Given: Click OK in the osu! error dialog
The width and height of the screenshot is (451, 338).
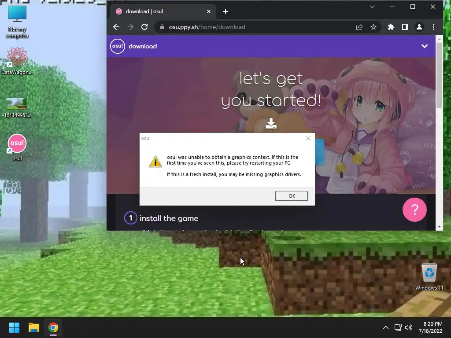Looking at the screenshot, I should tap(292, 196).
